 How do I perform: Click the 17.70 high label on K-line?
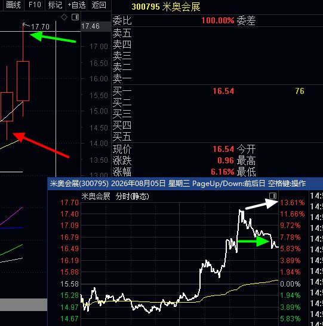click(x=40, y=27)
